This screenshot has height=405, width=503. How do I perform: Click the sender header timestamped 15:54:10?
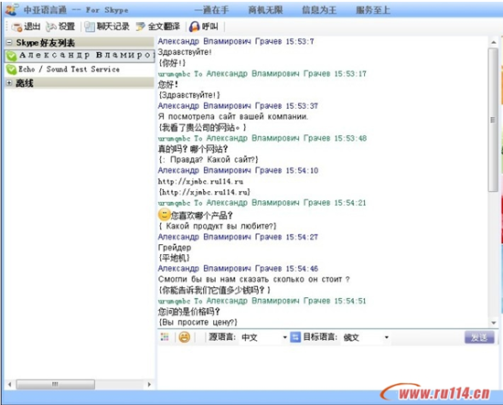[238, 170]
